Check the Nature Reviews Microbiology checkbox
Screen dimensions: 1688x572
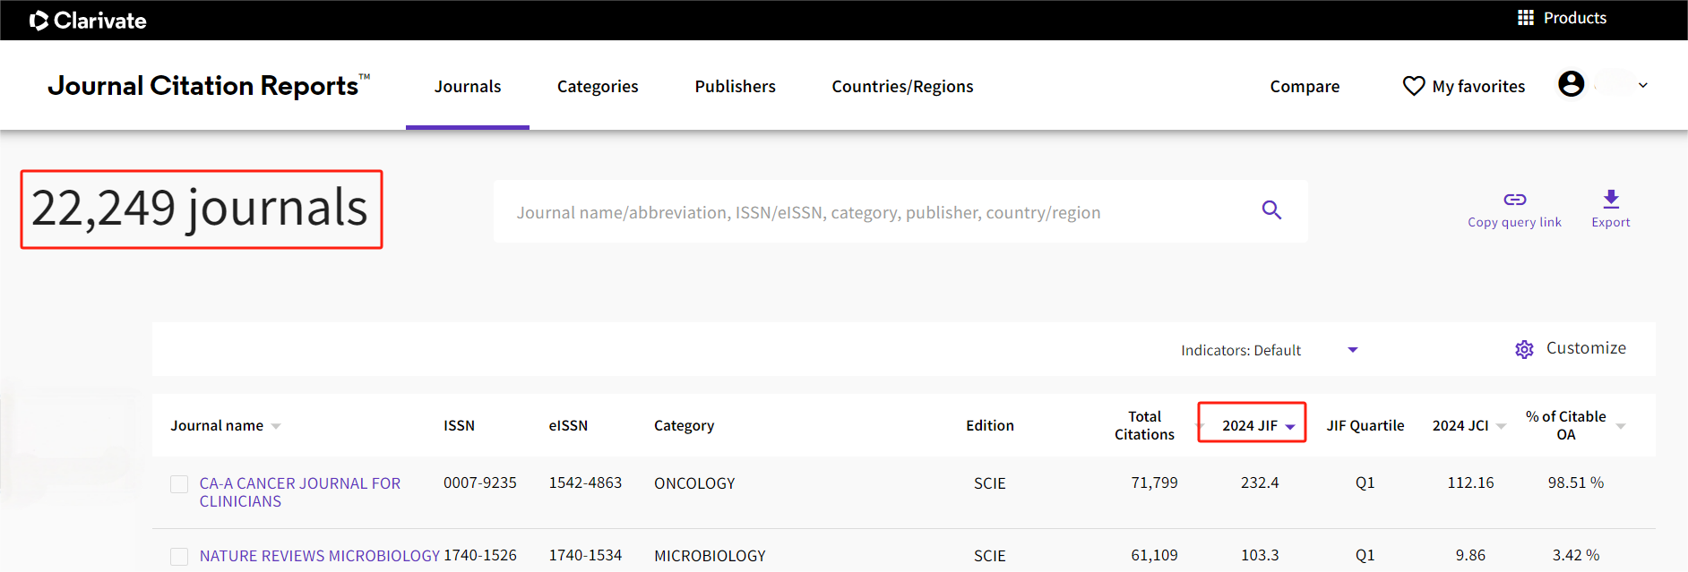179,557
